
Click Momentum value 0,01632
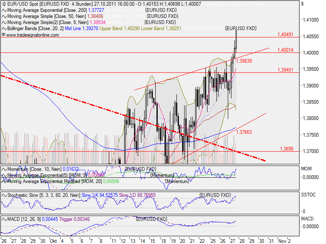click(x=70, y=169)
